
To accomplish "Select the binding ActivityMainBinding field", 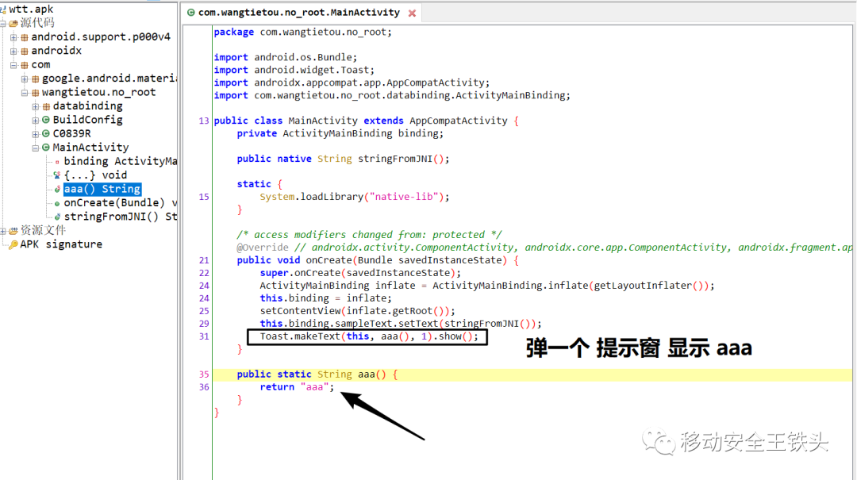I will click(121, 161).
